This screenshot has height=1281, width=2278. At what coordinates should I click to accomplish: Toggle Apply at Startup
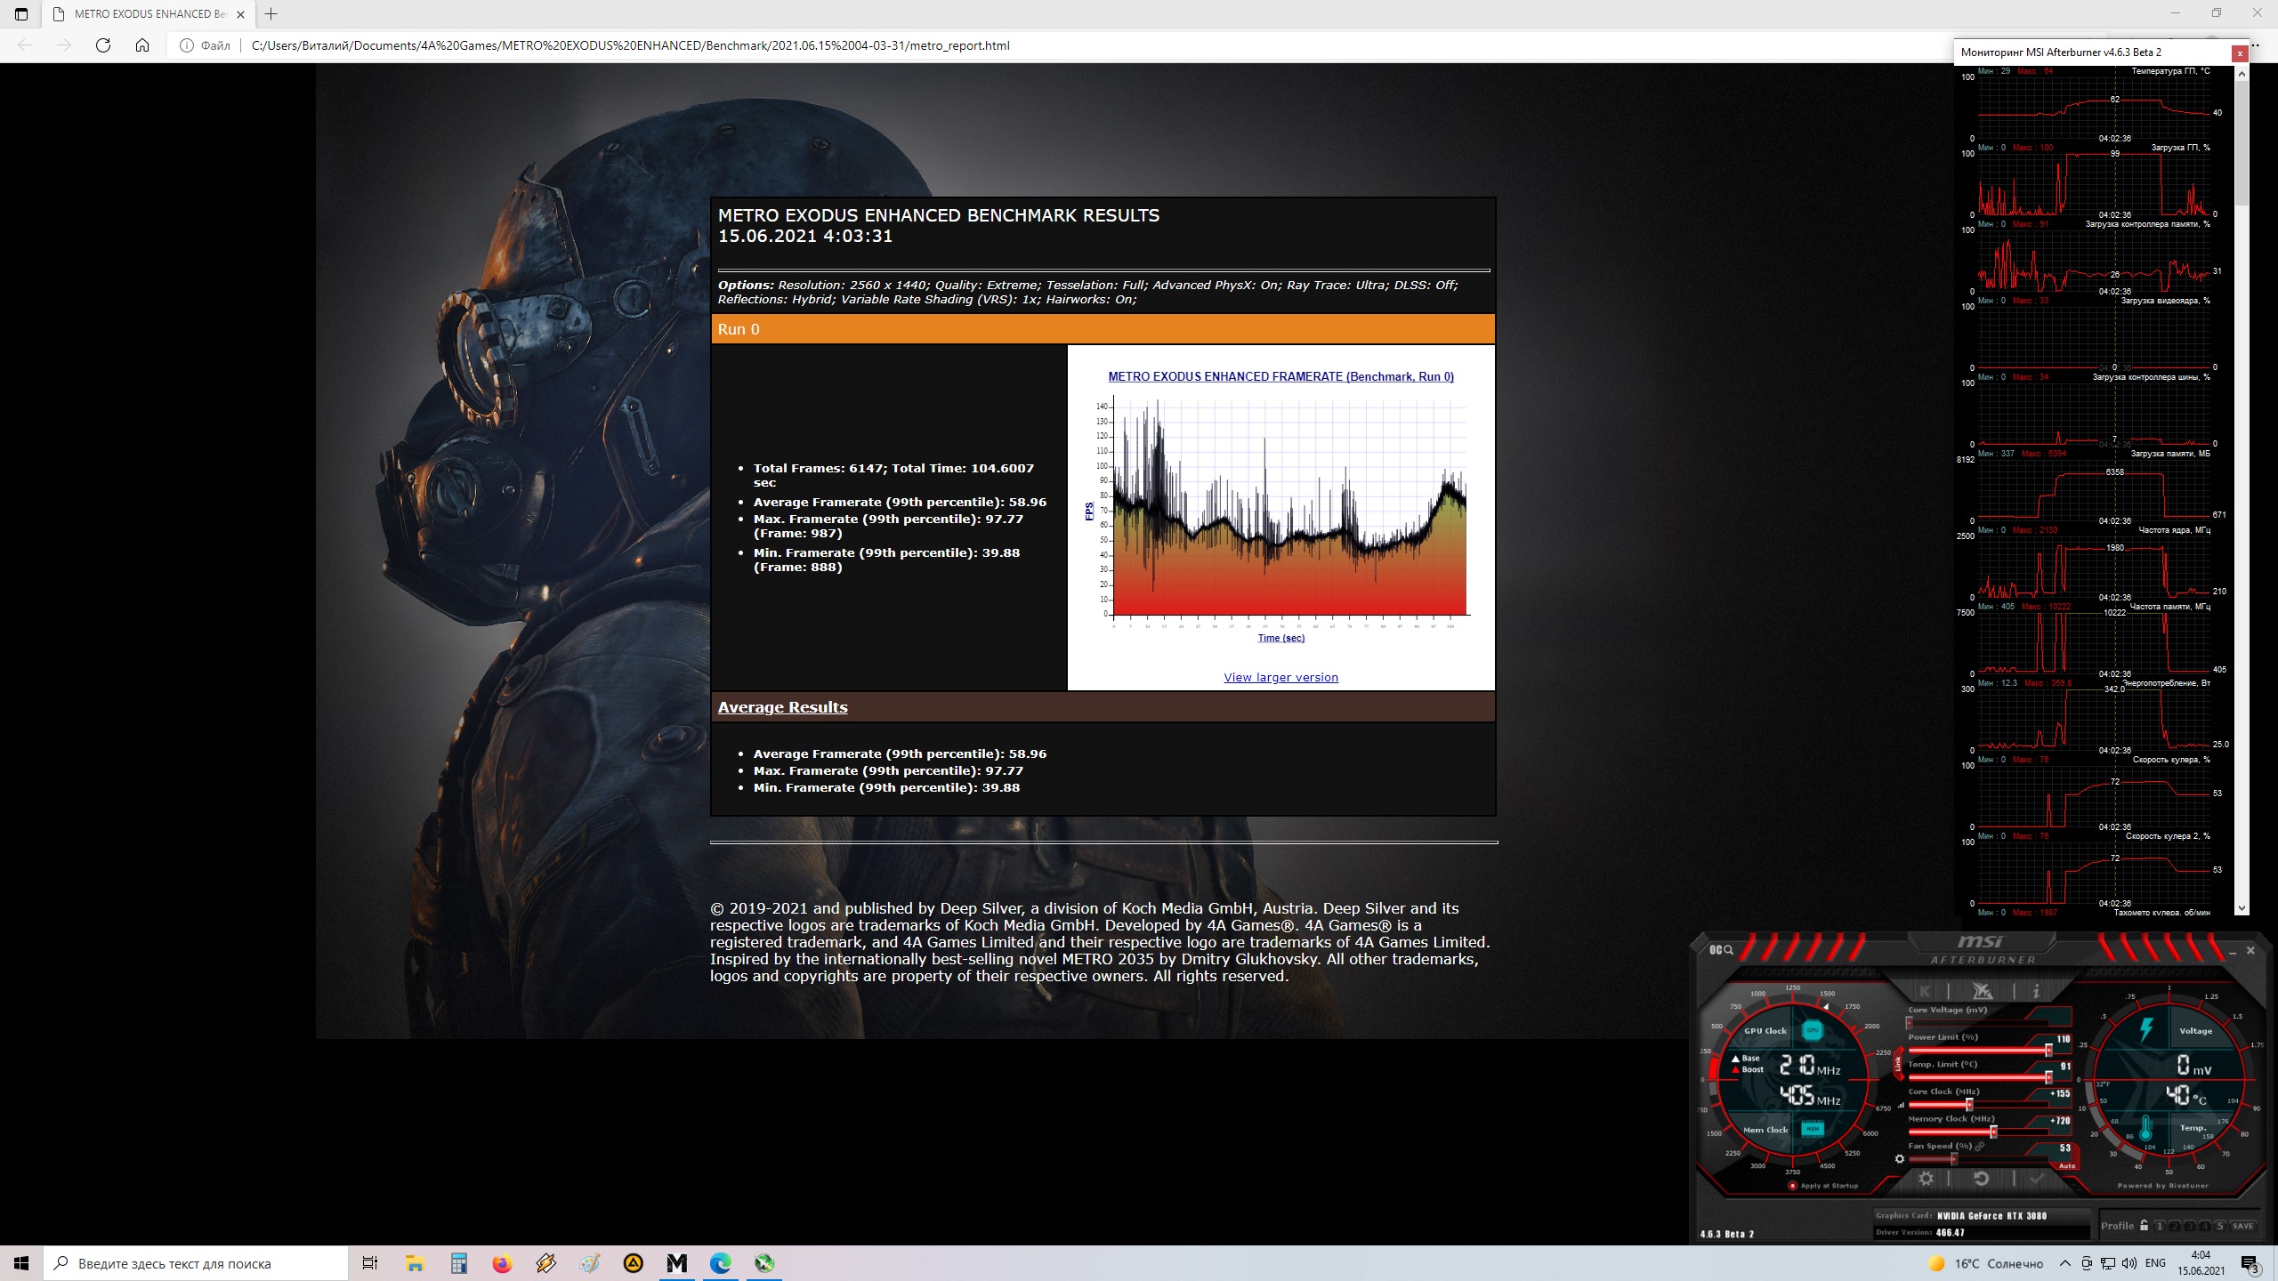coord(1793,1186)
